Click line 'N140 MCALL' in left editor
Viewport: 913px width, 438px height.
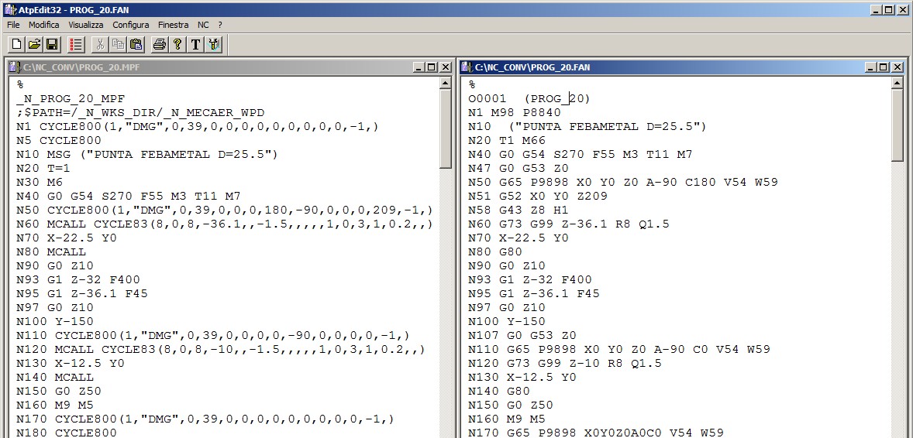[55, 378]
